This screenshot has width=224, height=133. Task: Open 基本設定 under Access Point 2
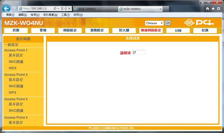pos(16,80)
